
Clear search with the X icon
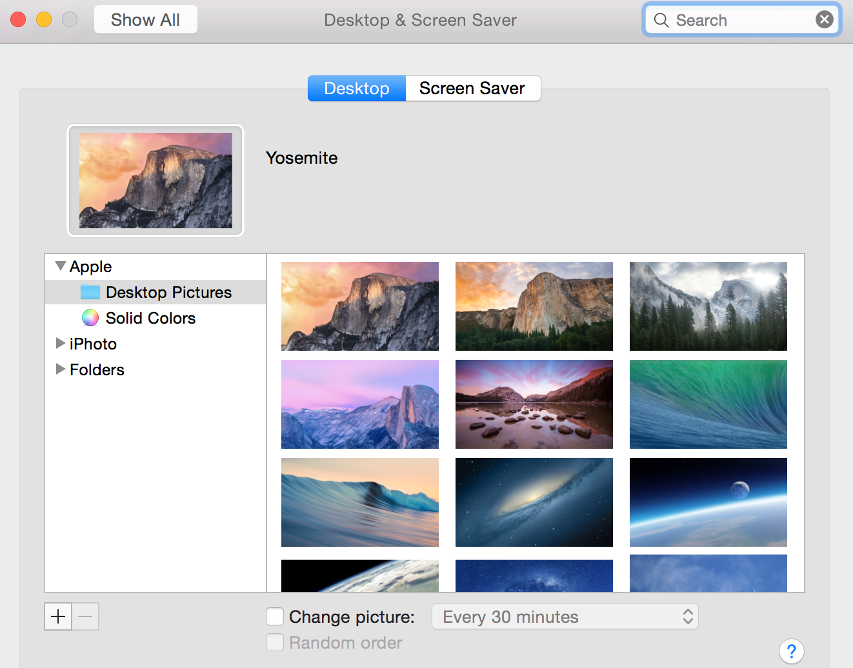click(x=824, y=20)
